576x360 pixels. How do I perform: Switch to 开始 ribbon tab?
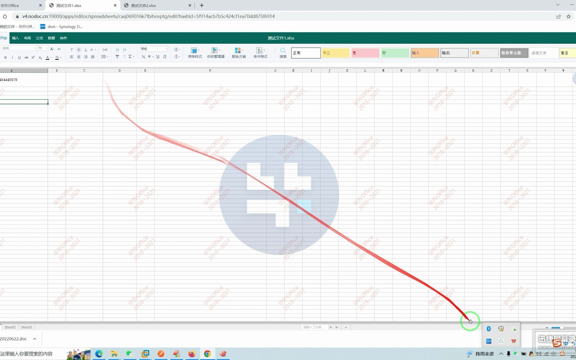(x=4, y=38)
